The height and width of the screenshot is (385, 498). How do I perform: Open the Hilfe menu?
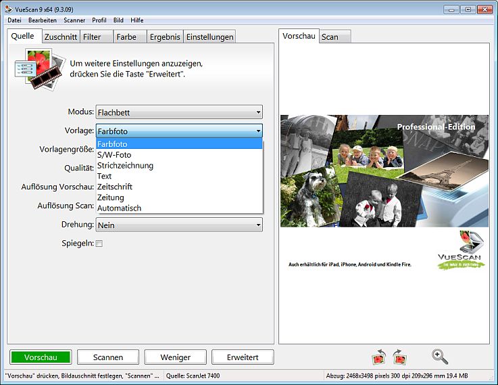[137, 20]
